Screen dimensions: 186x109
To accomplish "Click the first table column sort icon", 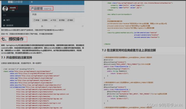I will point(42,26).
